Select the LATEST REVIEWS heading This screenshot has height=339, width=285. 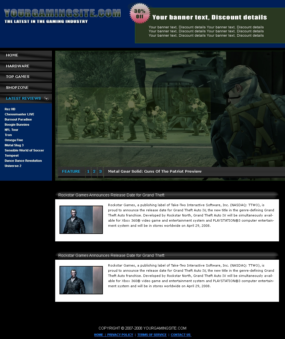tap(23, 98)
